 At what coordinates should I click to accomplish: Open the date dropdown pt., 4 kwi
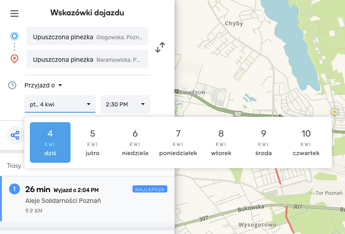tap(60, 104)
